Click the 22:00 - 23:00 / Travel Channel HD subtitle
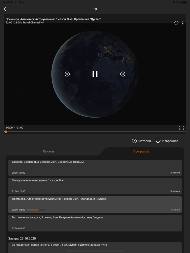The image size is (190, 253). (x=25, y=23)
